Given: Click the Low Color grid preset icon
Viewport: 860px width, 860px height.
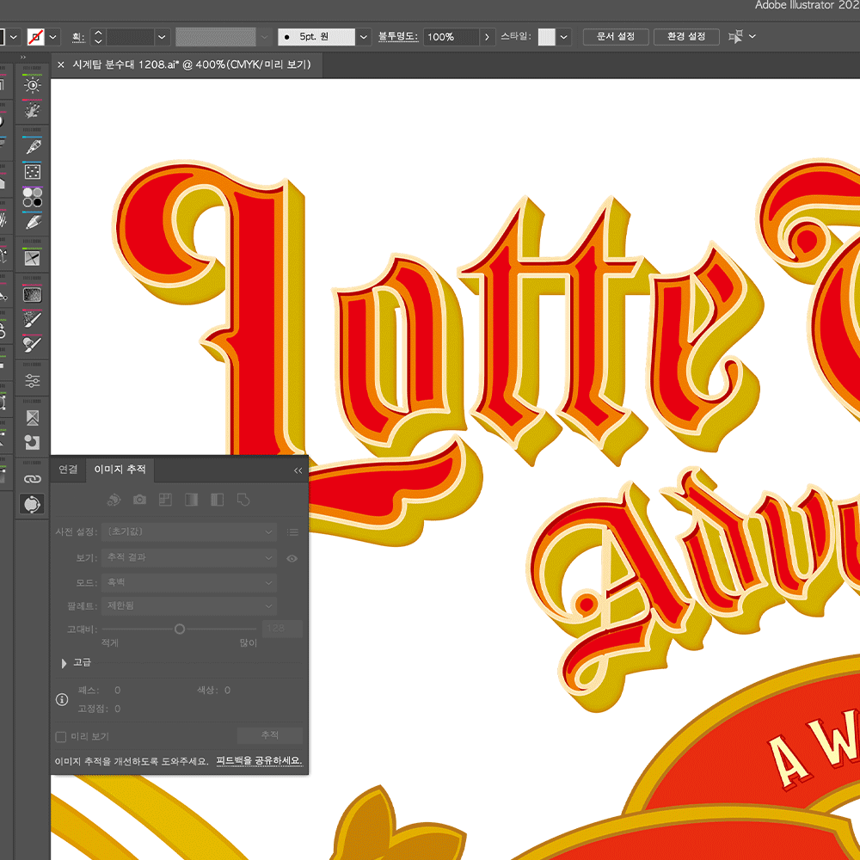Looking at the screenshot, I should 165,500.
